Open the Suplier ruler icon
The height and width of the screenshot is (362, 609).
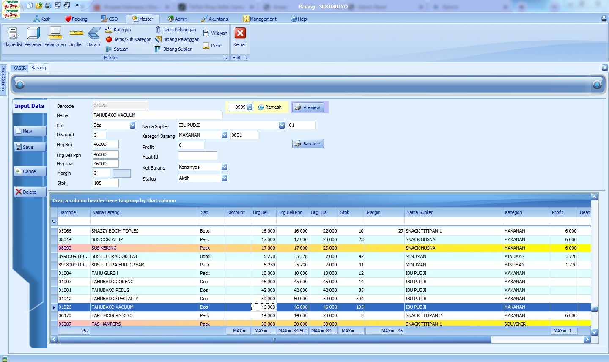pos(76,34)
